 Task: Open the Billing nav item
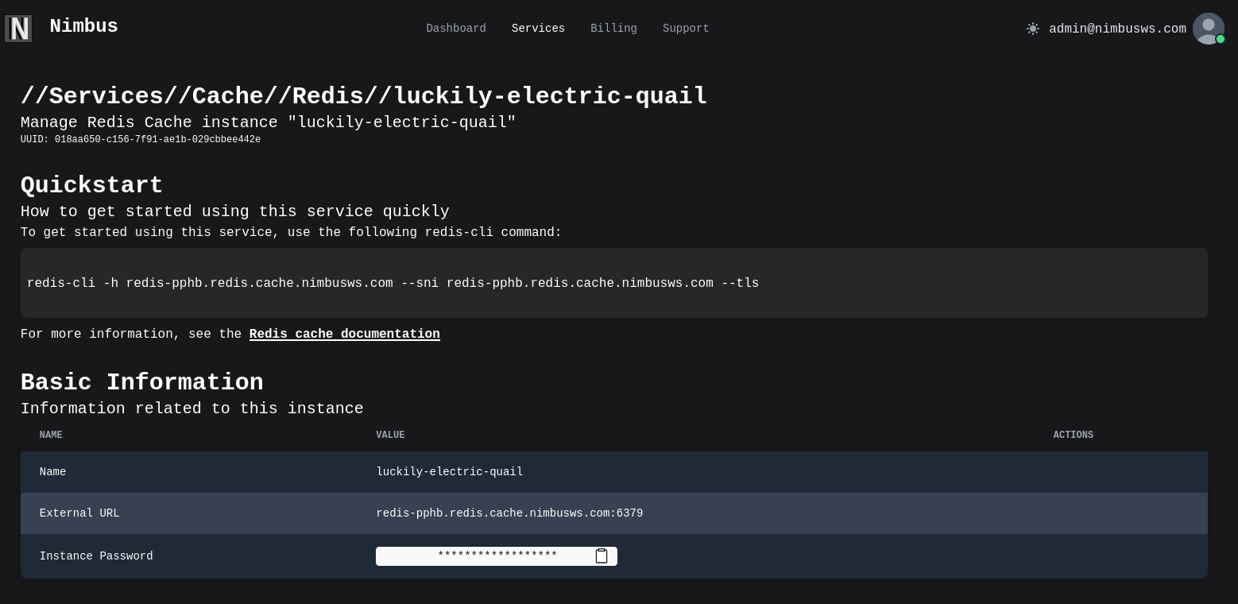[x=613, y=29]
